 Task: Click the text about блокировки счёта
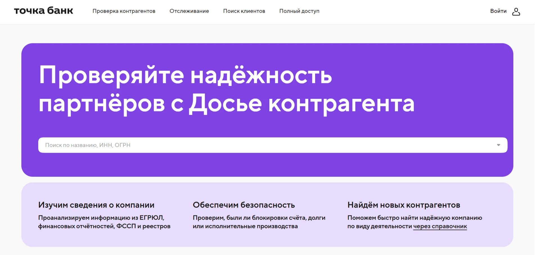click(x=259, y=222)
